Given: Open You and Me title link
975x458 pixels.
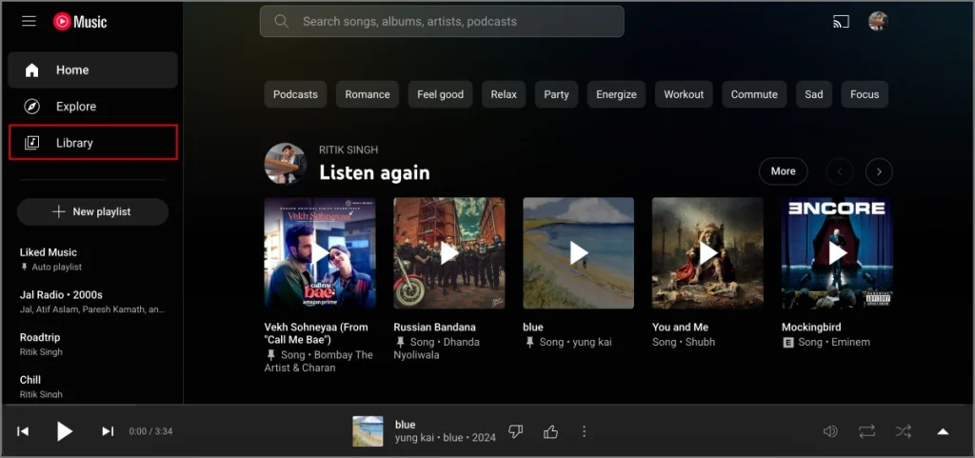Looking at the screenshot, I should pyautogui.click(x=680, y=327).
